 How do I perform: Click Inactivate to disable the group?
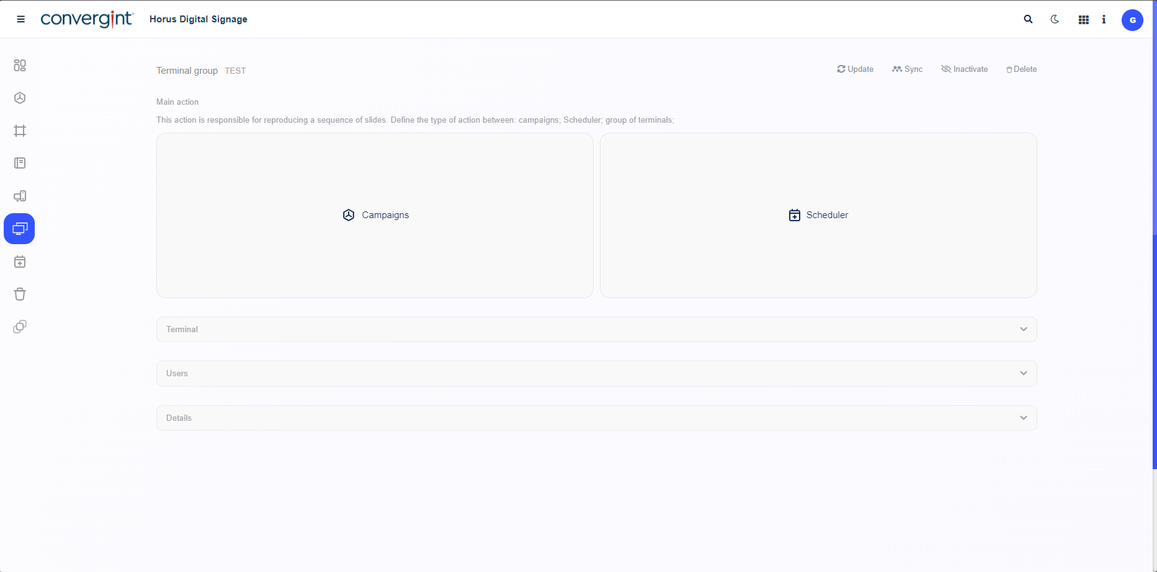[x=964, y=69]
